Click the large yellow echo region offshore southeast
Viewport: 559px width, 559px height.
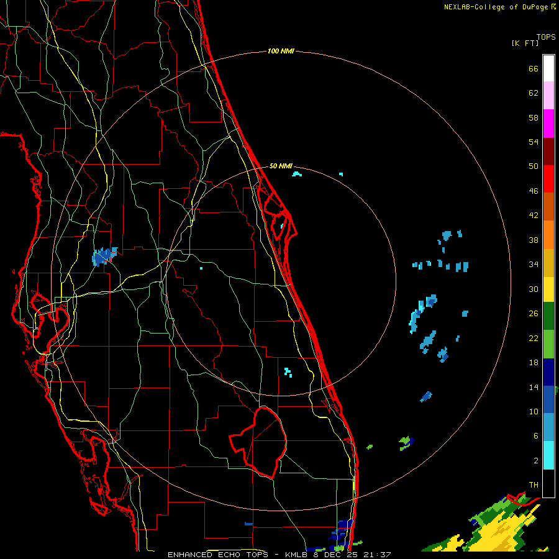pyautogui.click(x=501, y=531)
